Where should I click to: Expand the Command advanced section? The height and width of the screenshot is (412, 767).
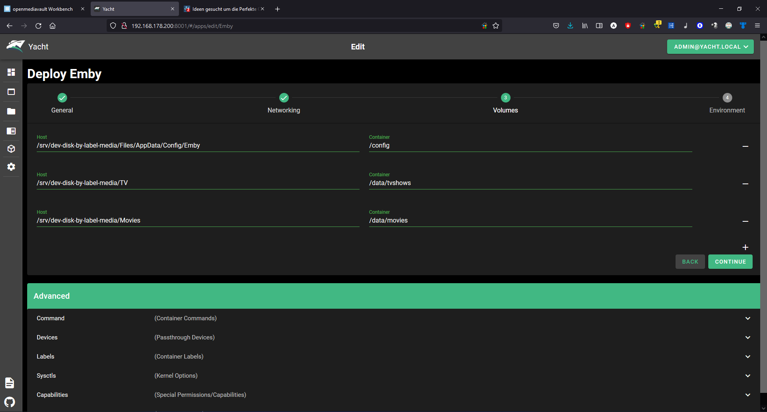click(748, 318)
